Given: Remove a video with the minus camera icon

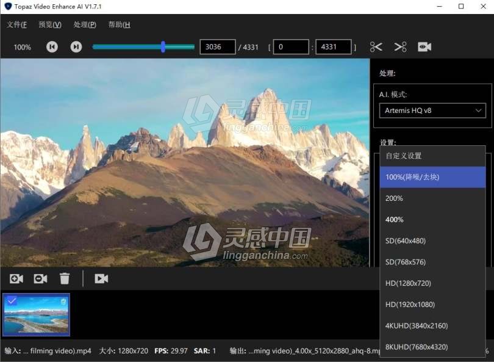Looking at the screenshot, I should 40,278.
